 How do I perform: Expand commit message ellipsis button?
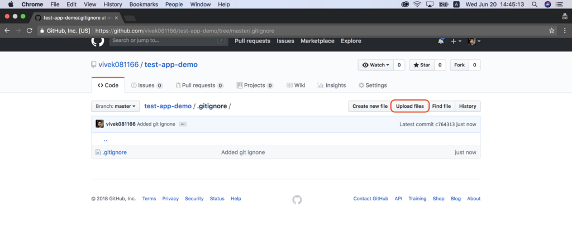pos(183,124)
